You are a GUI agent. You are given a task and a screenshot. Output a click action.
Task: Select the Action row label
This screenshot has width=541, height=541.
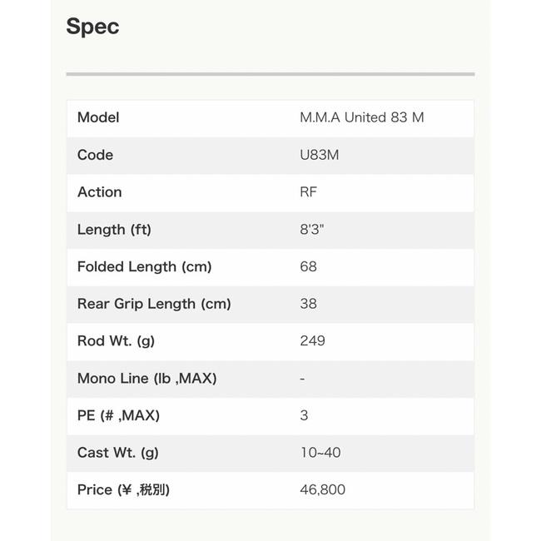pyautogui.click(x=99, y=192)
